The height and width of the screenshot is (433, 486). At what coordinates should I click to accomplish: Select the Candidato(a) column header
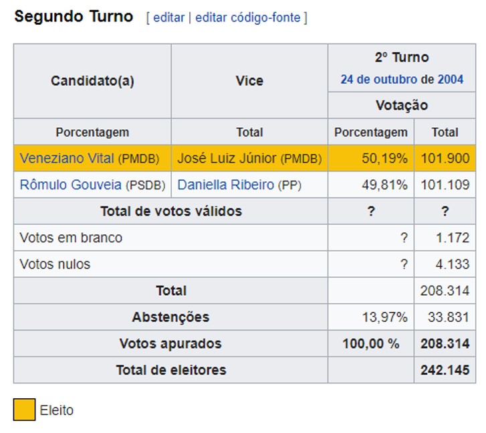92,81
